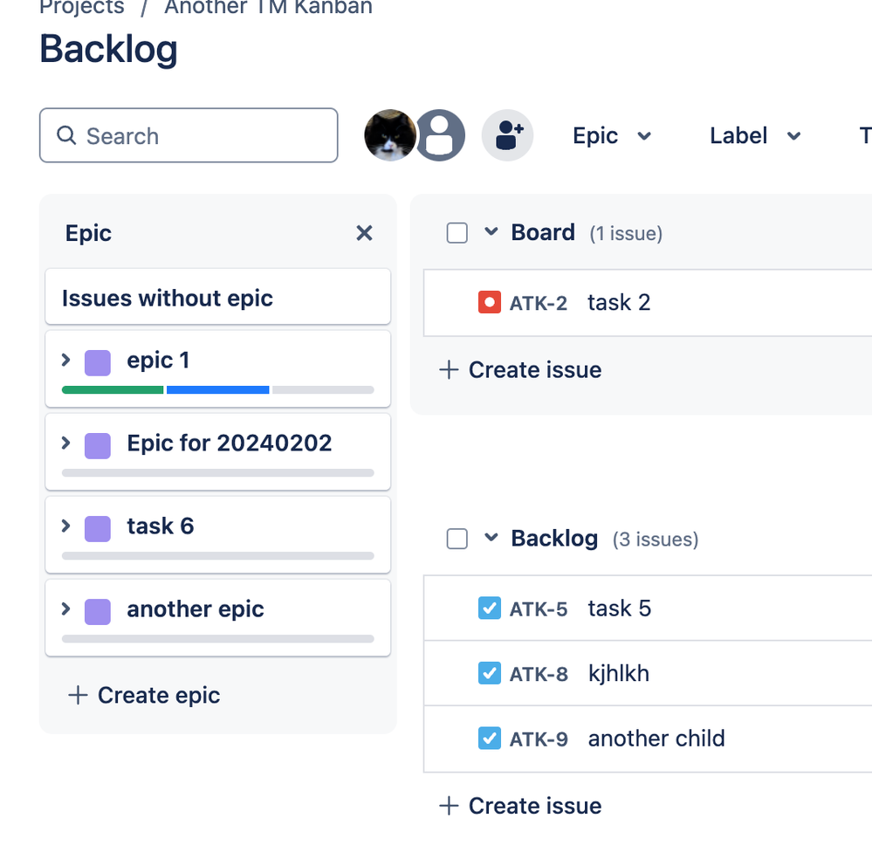Select Issues without epic filter
The width and height of the screenshot is (872, 866).
[x=218, y=297]
